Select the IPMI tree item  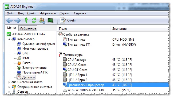coord(26,58)
